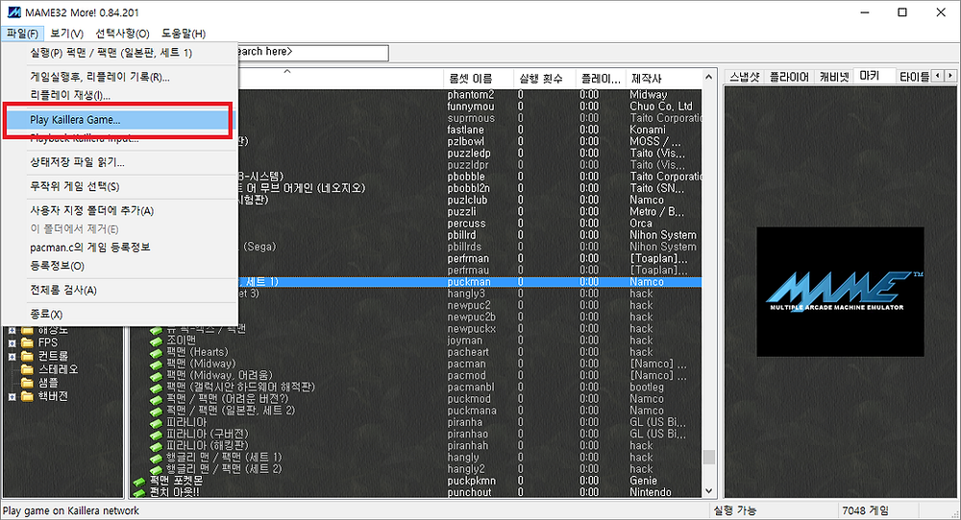Select the funnymou romset row
The height and width of the screenshot is (520, 961).
(x=470, y=106)
